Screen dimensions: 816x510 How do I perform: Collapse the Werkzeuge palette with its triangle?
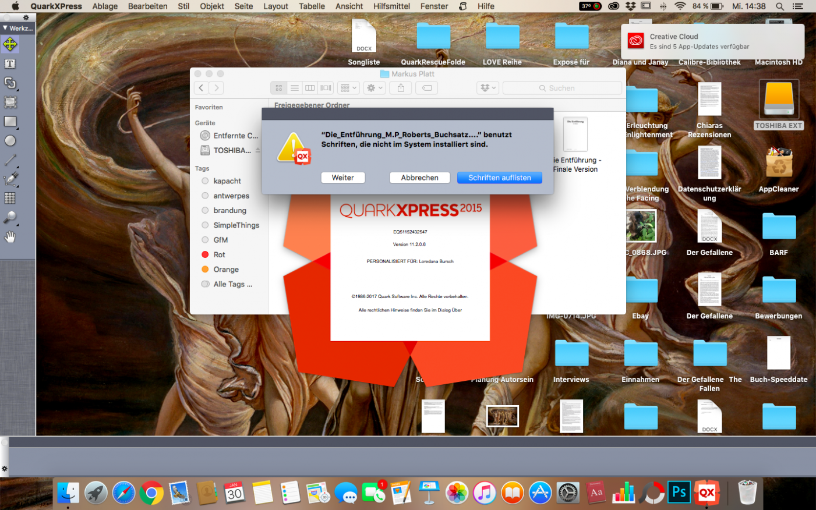pyautogui.click(x=5, y=28)
